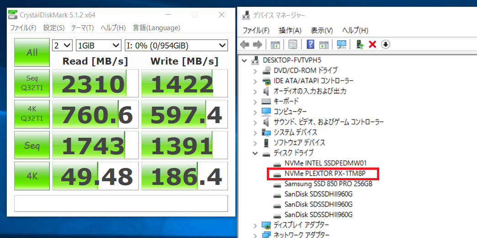Open the test count dropdown showing 2
477x238 pixels.
pyautogui.click(x=62, y=46)
